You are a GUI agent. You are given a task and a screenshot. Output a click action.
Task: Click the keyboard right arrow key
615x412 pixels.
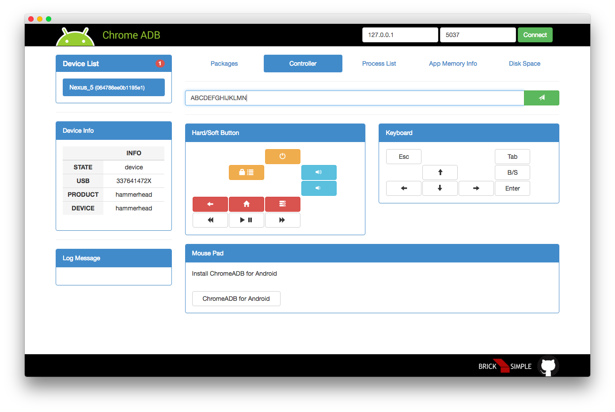[476, 188]
